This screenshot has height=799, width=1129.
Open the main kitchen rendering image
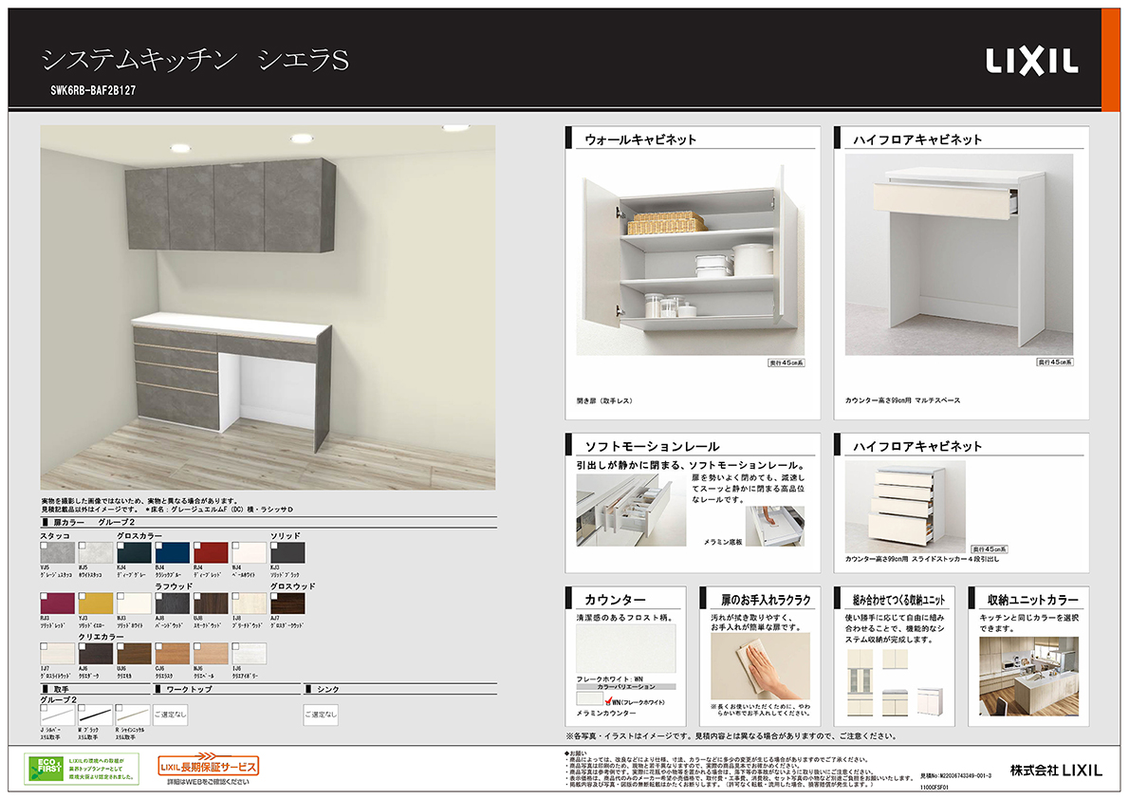268,307
